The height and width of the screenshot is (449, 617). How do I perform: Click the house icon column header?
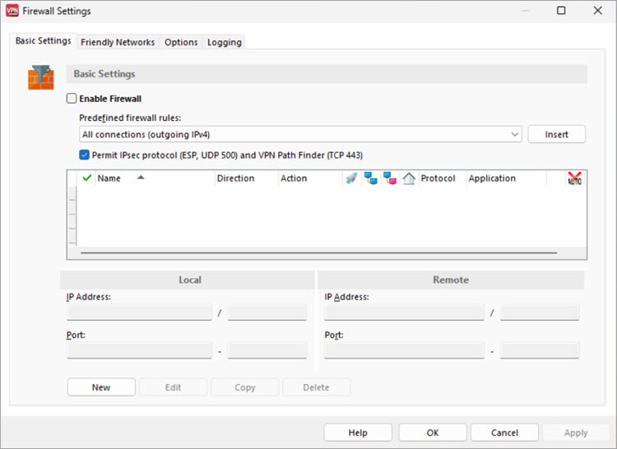pos(409,178)
